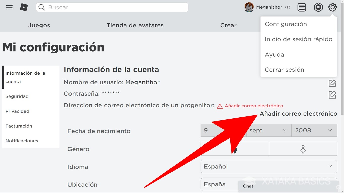Select the male gender option
Image resolution: width=344 pixels, height=193 pixels.
235,149
